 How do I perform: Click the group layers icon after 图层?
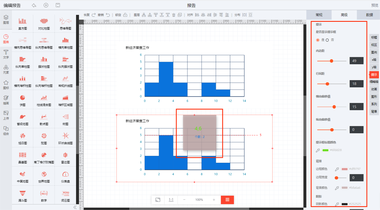[x=144, y=15]
